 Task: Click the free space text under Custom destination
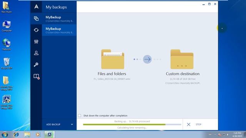tap(183, 79)
